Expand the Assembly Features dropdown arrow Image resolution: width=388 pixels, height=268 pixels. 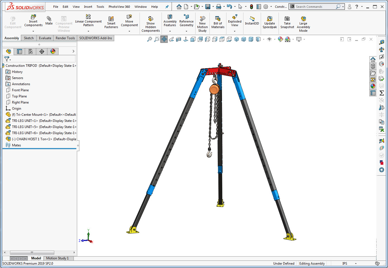point(170,31)
